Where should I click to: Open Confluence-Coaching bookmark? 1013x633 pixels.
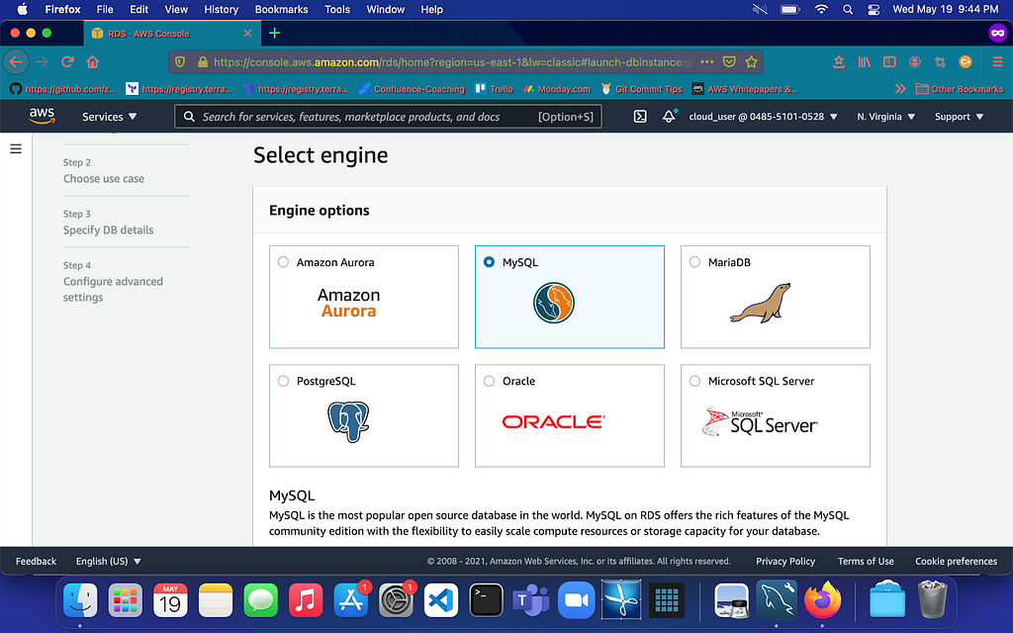(x=413, y=88)
